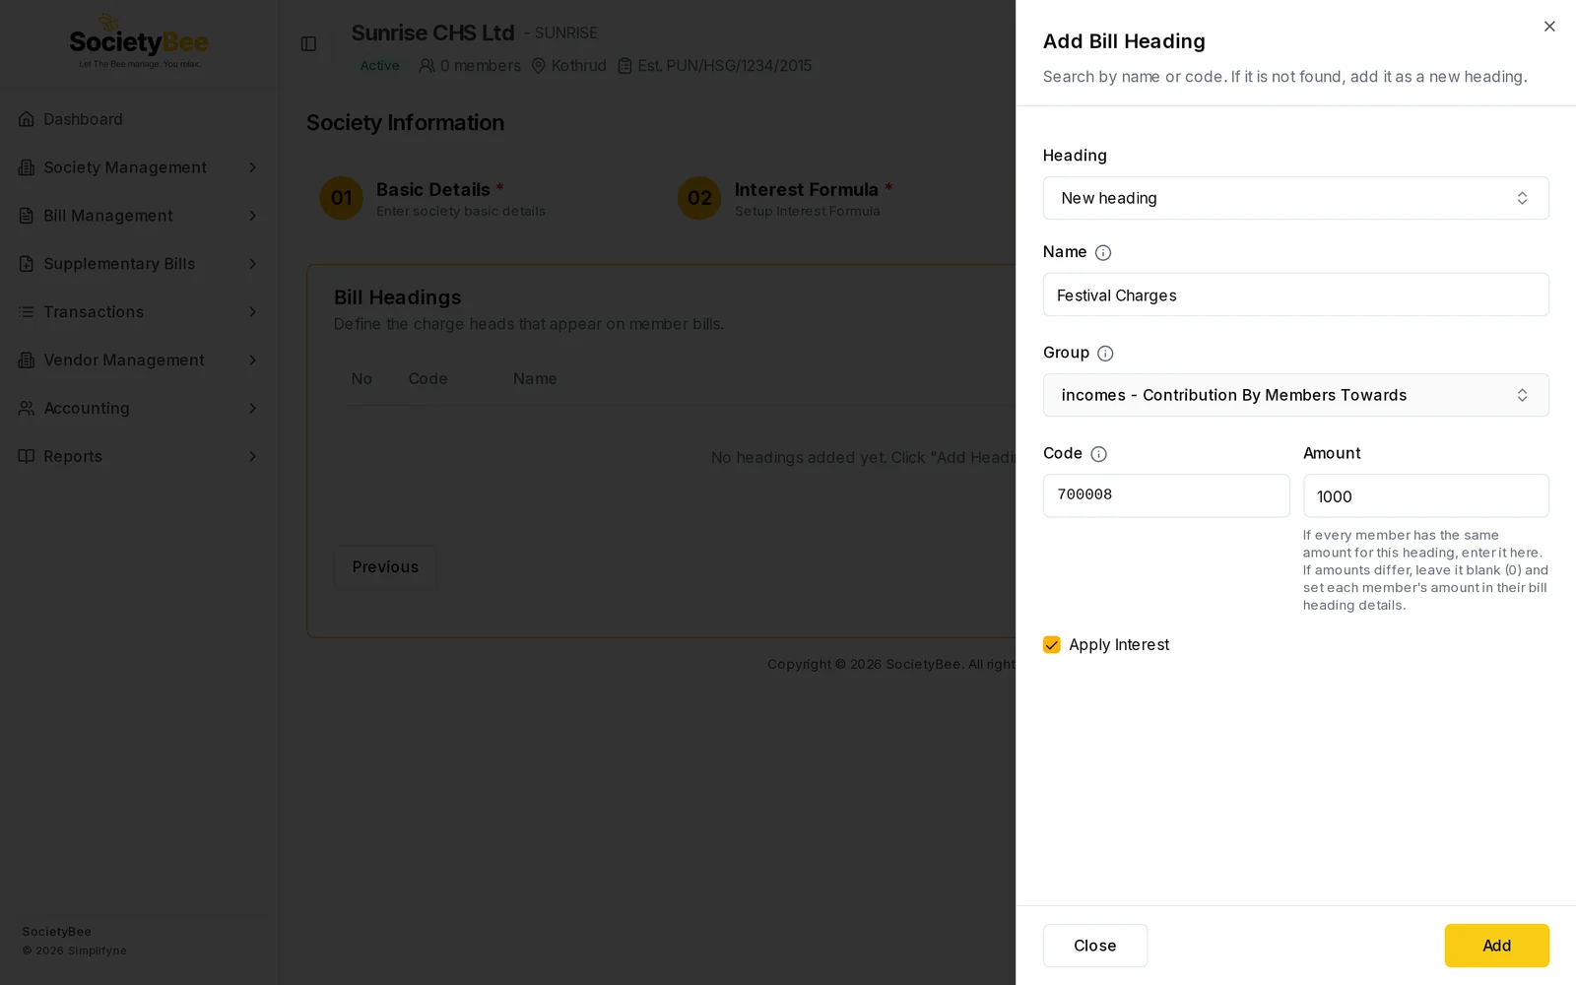
Task: Select the Basic Details step
Action: click(x=432, y=198)
